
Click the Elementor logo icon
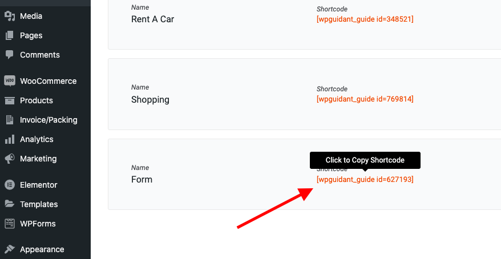click(9, 185)
